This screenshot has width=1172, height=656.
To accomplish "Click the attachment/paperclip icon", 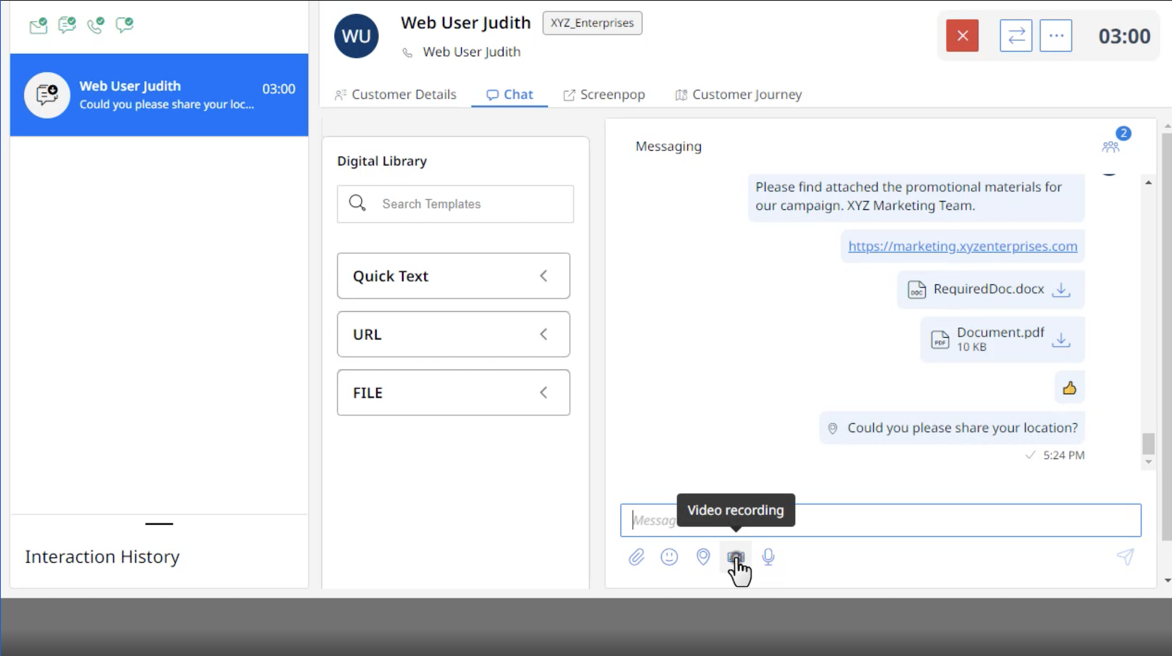I will [636, 556].
